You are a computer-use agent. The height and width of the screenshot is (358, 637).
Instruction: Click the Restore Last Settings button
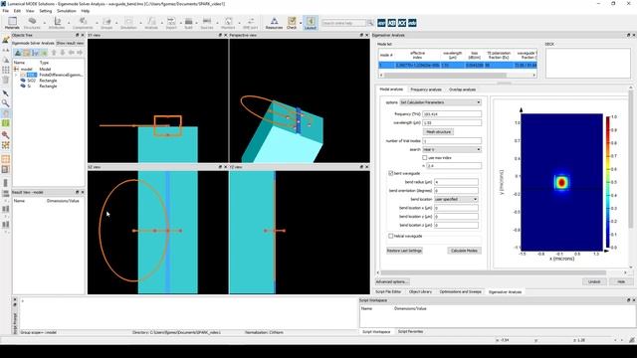pos(404,251)
